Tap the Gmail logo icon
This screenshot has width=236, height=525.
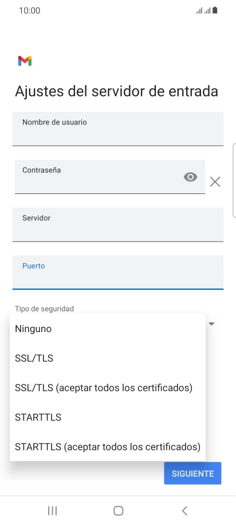[x=25, y=61]
